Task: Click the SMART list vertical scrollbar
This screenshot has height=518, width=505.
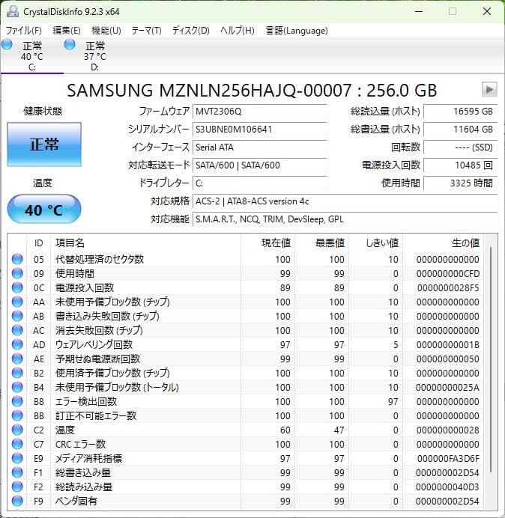Action: click(x=491, y=359)
